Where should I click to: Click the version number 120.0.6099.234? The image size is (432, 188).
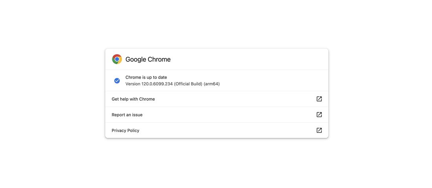pyautogui.click(x=157, y=84)
